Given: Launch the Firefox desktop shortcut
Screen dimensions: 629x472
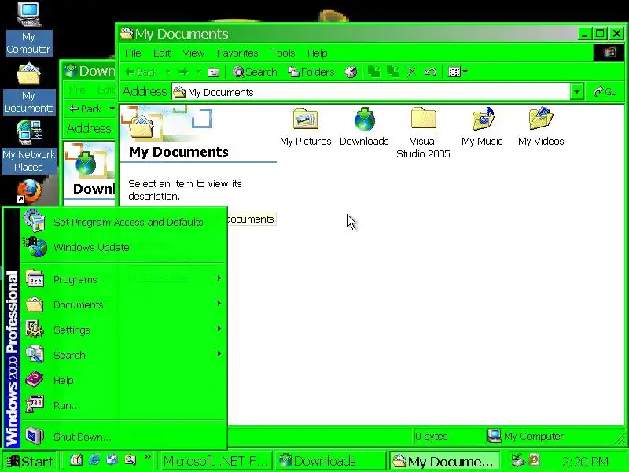Looking at the screenshot, I should [x=28, y=191].
